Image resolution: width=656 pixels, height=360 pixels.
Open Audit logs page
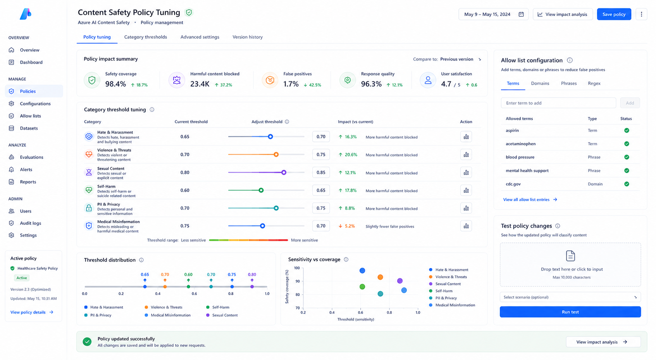30,223
